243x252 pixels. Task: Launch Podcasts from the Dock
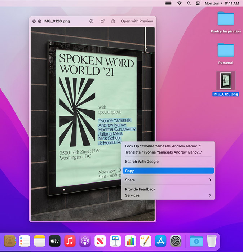point(85,241)
